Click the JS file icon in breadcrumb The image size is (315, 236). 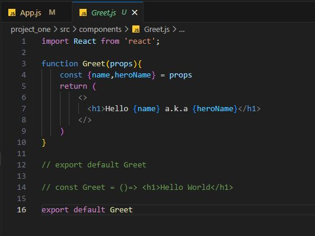tap(136, 30)
